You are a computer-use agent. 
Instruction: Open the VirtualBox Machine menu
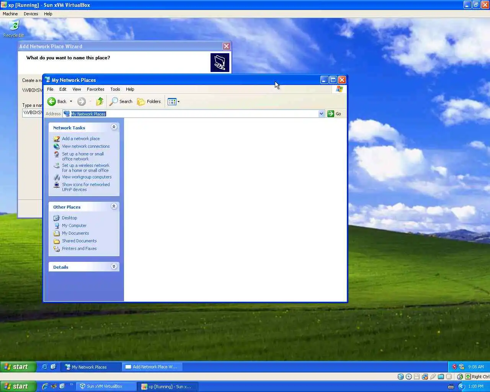[x=10, y=14]
